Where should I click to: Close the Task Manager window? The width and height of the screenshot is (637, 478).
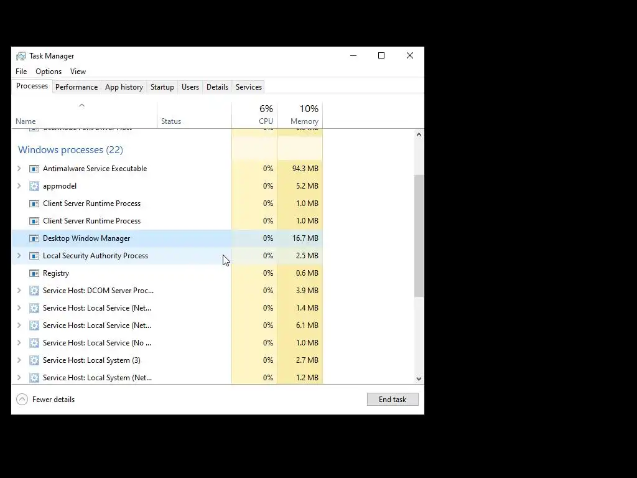point(410,55)
